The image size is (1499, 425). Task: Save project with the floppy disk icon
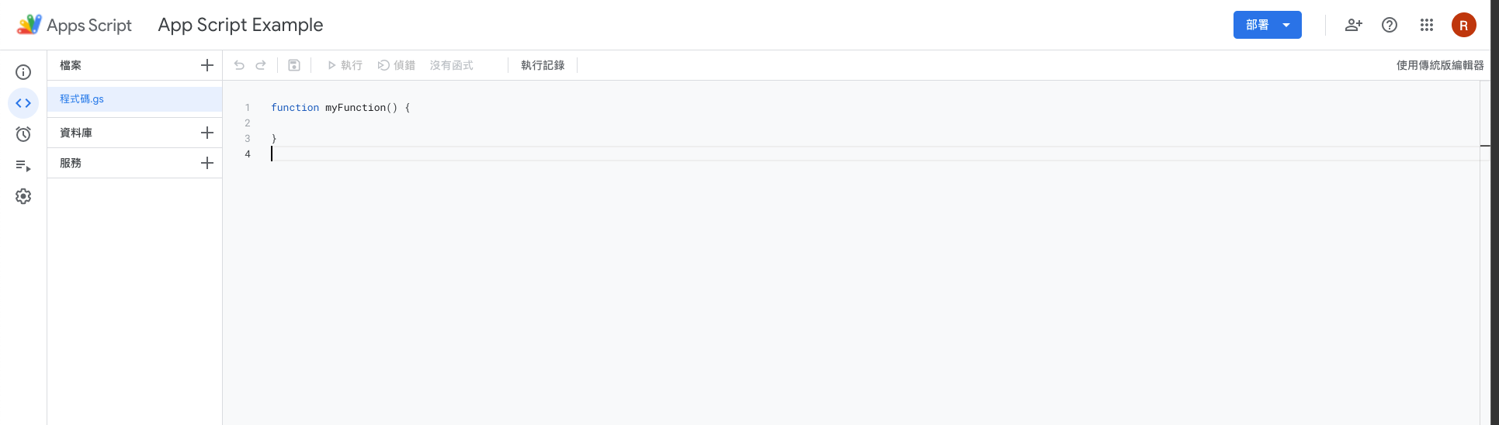point(294,65)
